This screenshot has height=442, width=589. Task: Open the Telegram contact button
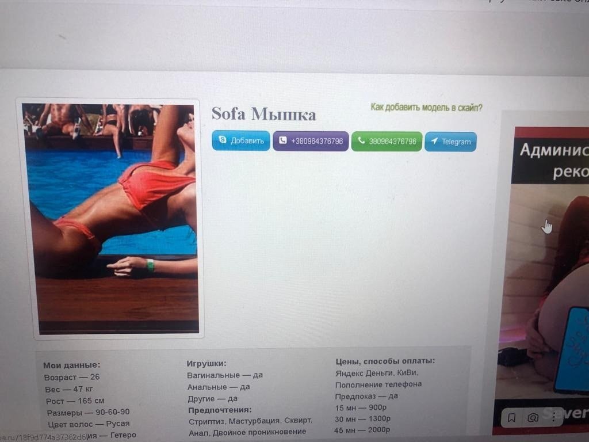(x=450, y=142)
